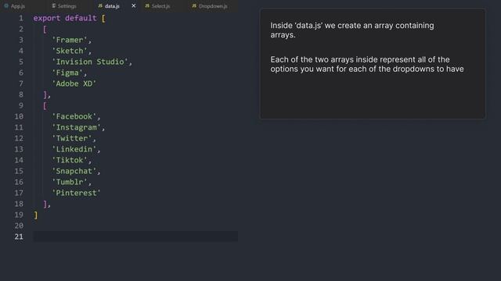
Task: Switch to the Settings tab
Action: (x=64, y=6)
